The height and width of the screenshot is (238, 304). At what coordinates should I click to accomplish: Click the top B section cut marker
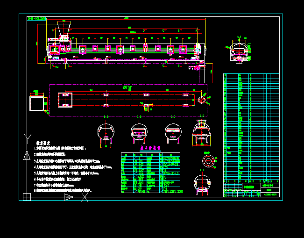[x=180, y=31]
